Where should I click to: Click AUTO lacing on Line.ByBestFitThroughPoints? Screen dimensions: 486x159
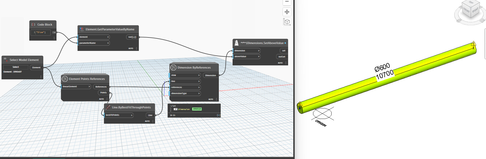(x=147, y=121)
